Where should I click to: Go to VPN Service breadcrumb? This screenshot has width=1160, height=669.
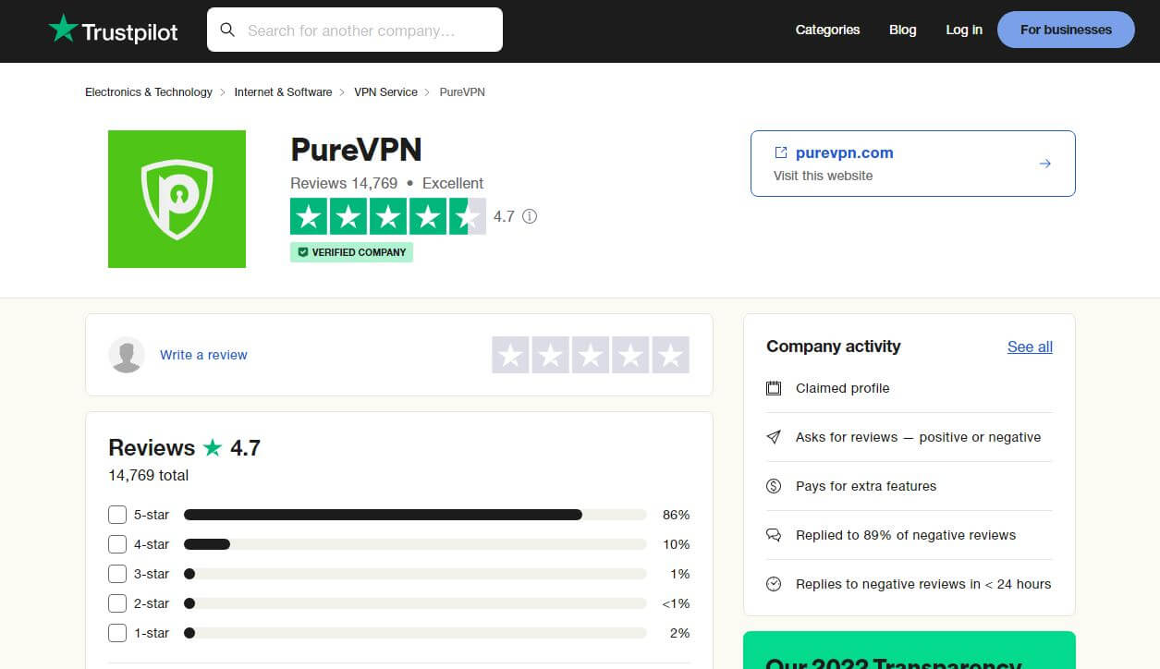click(385, 92)
